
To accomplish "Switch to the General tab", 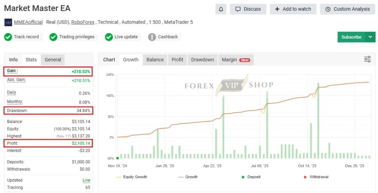I will pyautogui.click(x=53, y=60).
